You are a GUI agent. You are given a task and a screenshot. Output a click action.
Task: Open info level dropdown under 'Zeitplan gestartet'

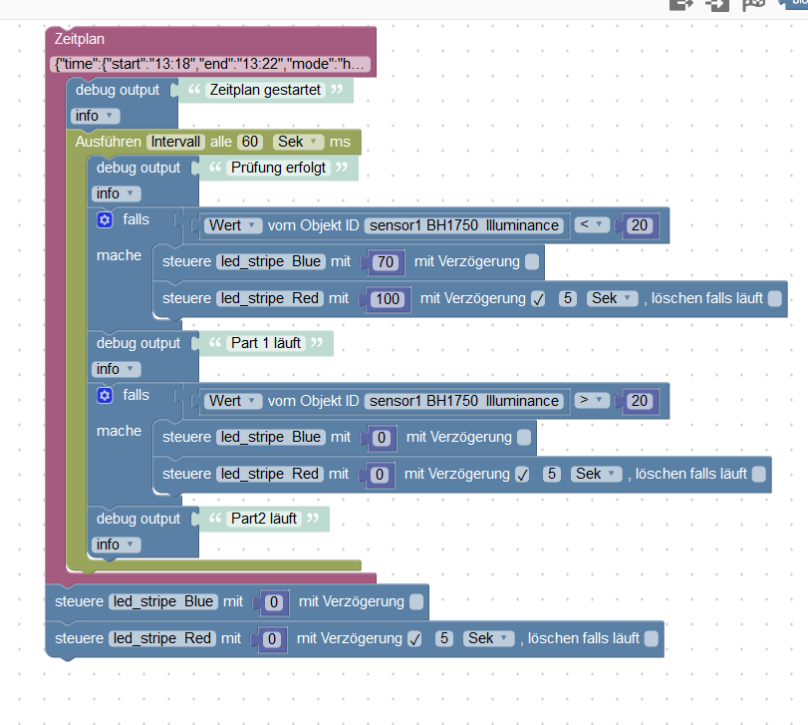pos(96,116)
